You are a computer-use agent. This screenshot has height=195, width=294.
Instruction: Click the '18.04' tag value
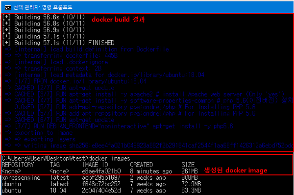(x=58, y=191)
